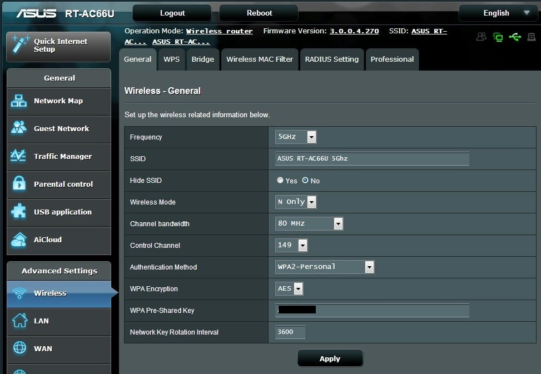Open AiCloud from the sidebar
The height and width of the screenshot is (374, 541).
point(59,241)
